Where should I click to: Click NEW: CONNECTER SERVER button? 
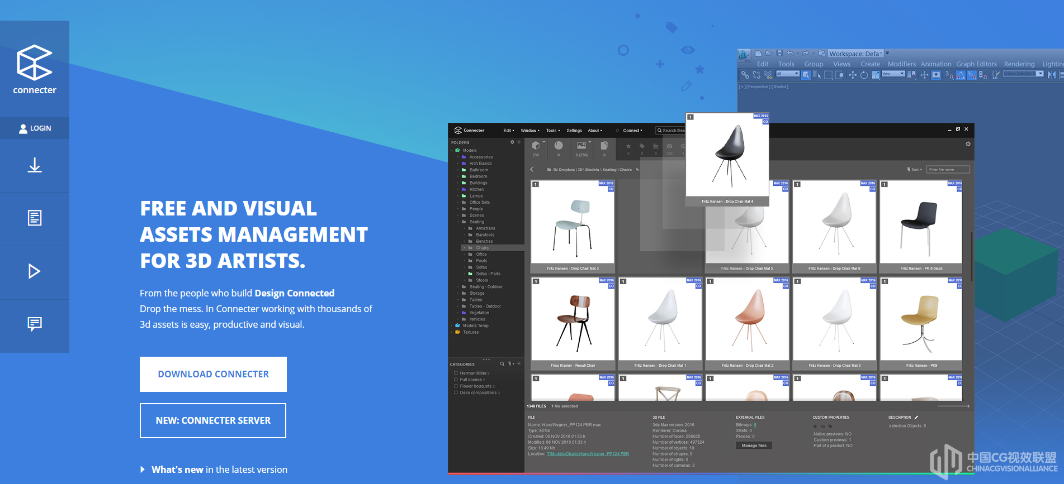213,420
